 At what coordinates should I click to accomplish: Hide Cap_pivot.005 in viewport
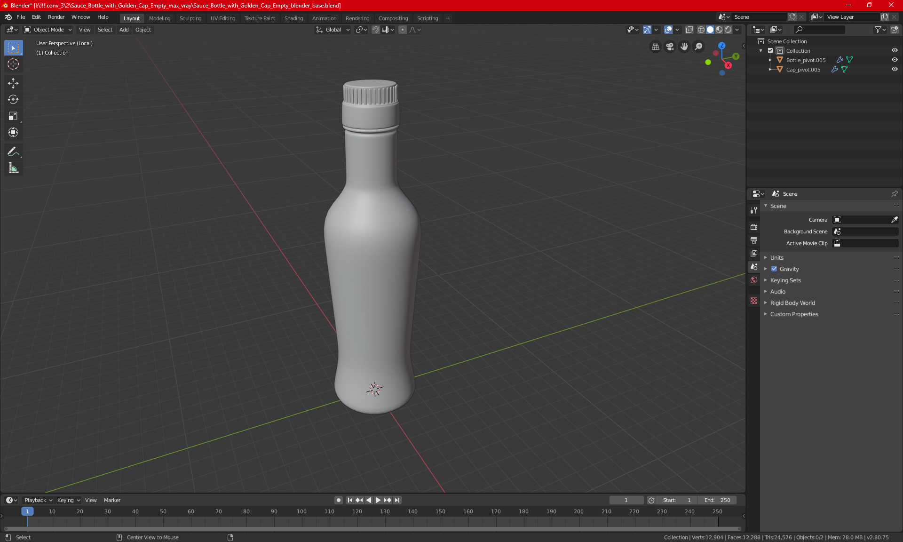[x=895, y=69]
